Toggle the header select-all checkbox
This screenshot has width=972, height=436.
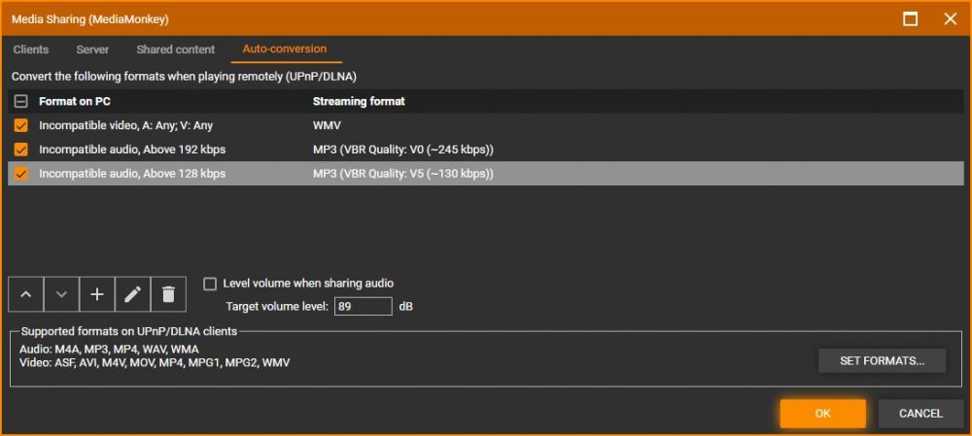[x=20, y=101]
